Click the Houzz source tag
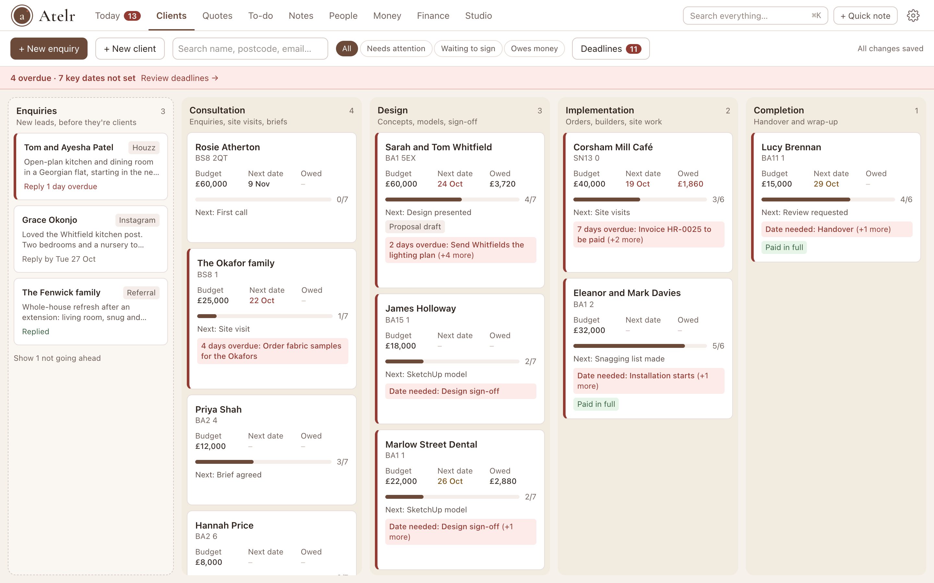Image resolution: width=934 pixels, height=583 pixels. tap(144, 148)
